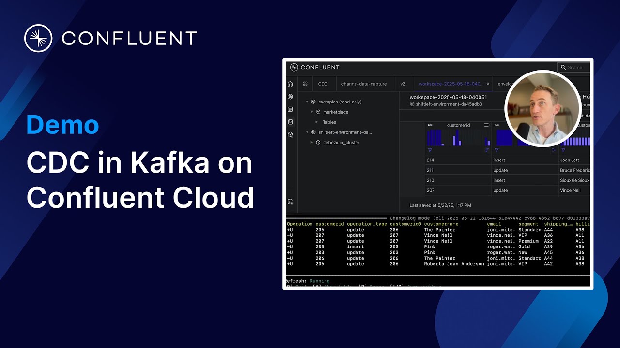The height and width of the screenshot is (348, 620).
Task: Click the cell with customerid 207 in results grid
Action: coord(458,190)
